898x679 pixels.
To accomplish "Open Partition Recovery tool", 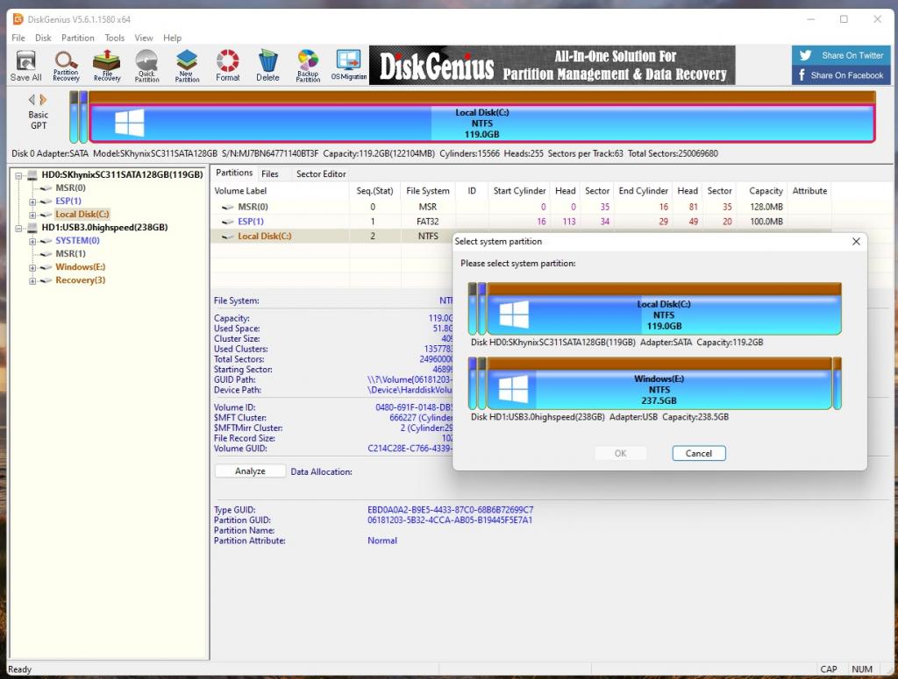I will pos(66,66).
